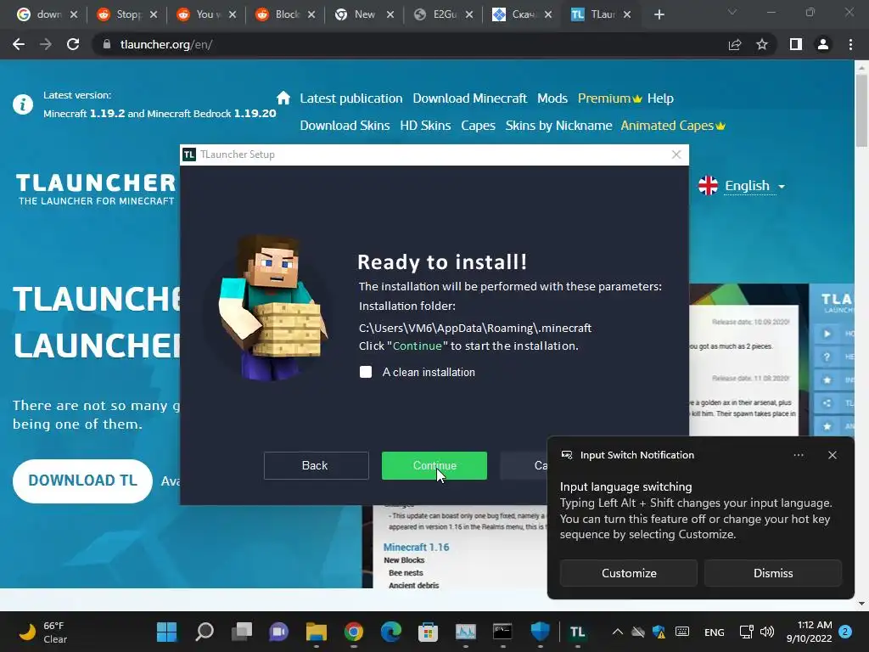
Task: Open Customize in input language notification
Action: click(629, 573)
